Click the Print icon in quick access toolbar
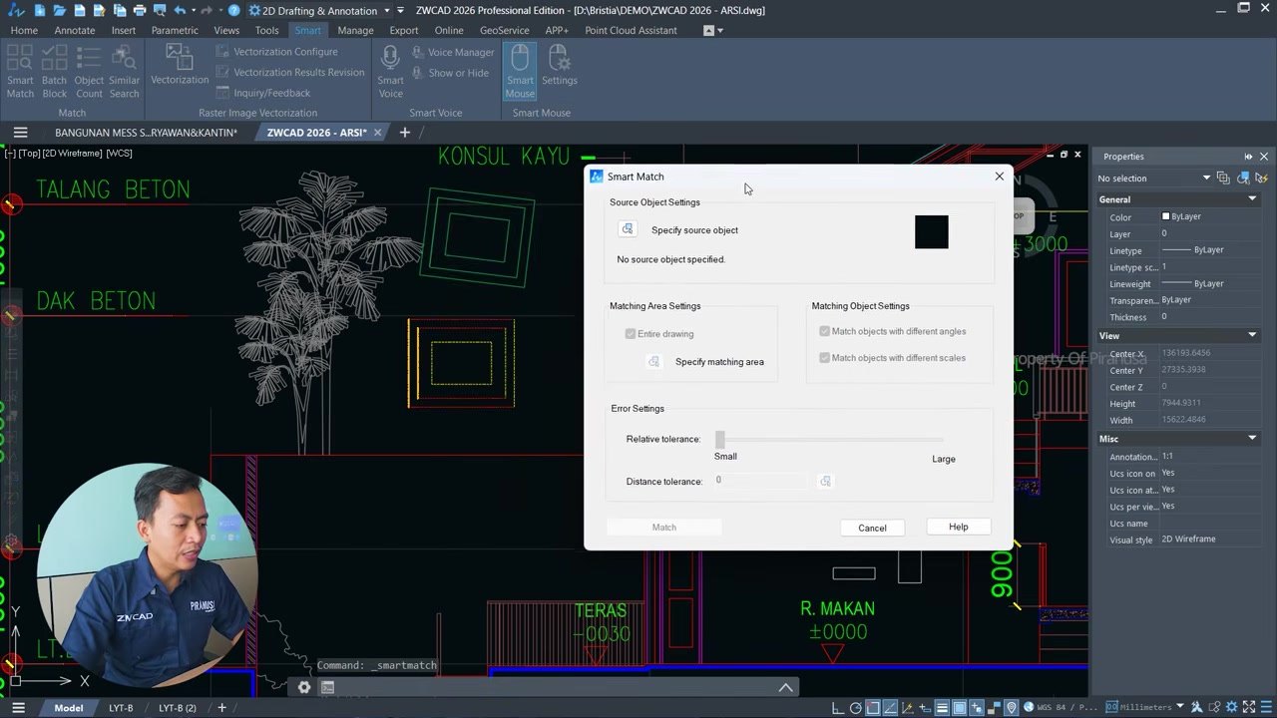 click(140, 10)
